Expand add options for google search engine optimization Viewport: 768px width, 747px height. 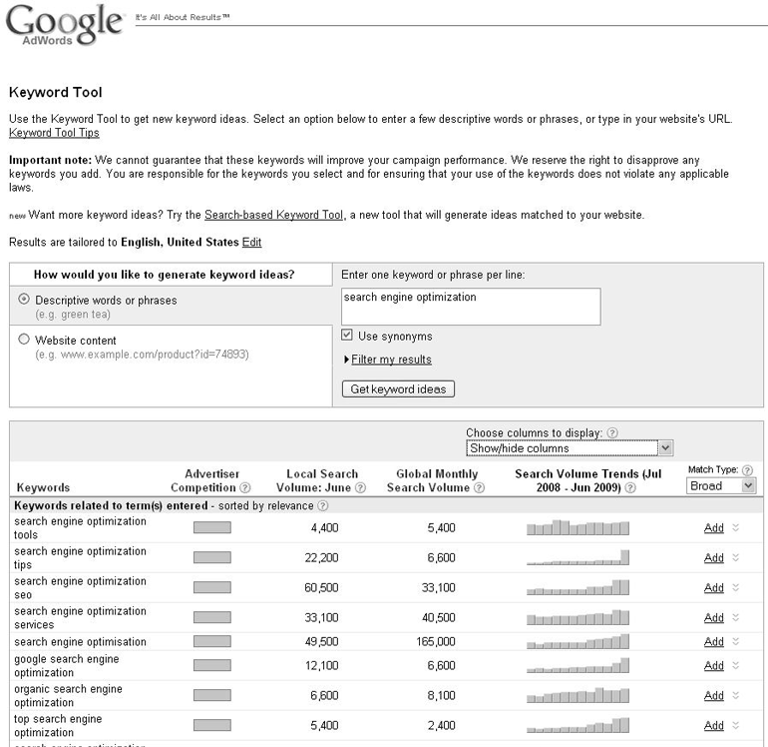[736, 665]
